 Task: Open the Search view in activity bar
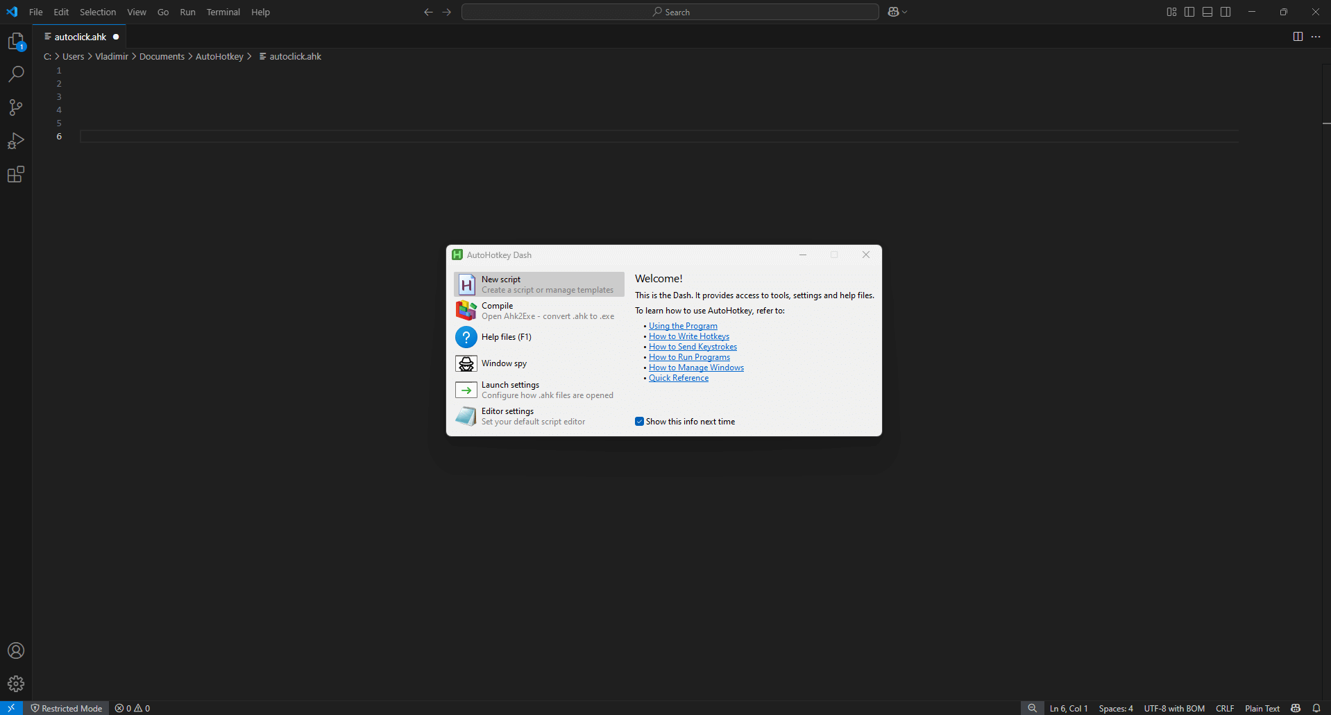point(16,74)
